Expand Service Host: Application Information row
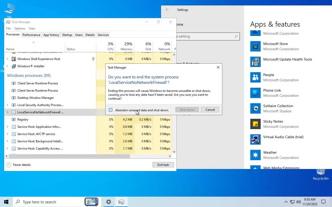The height and width of the screenshot is (207, 332). (x=8, y=127)
